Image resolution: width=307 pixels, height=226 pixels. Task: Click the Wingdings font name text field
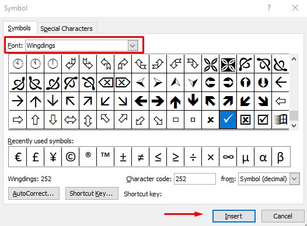click(x=76, y=45)
